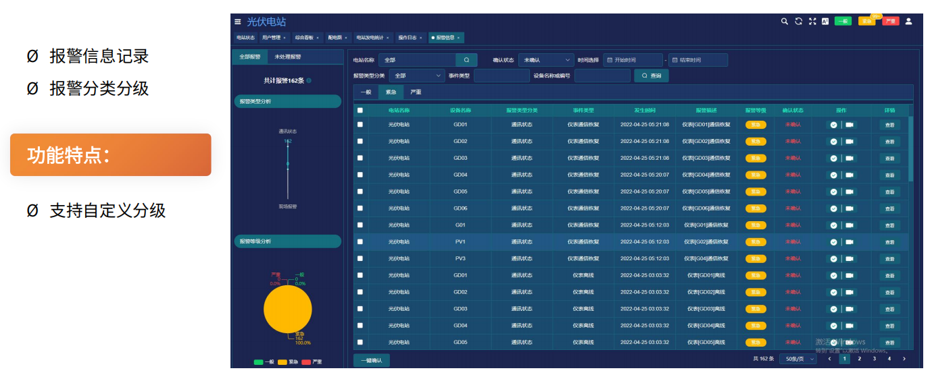Tick the checkbox for PV1 row
The width and height of the screenshot is (932, 379).
click(360, 241)
